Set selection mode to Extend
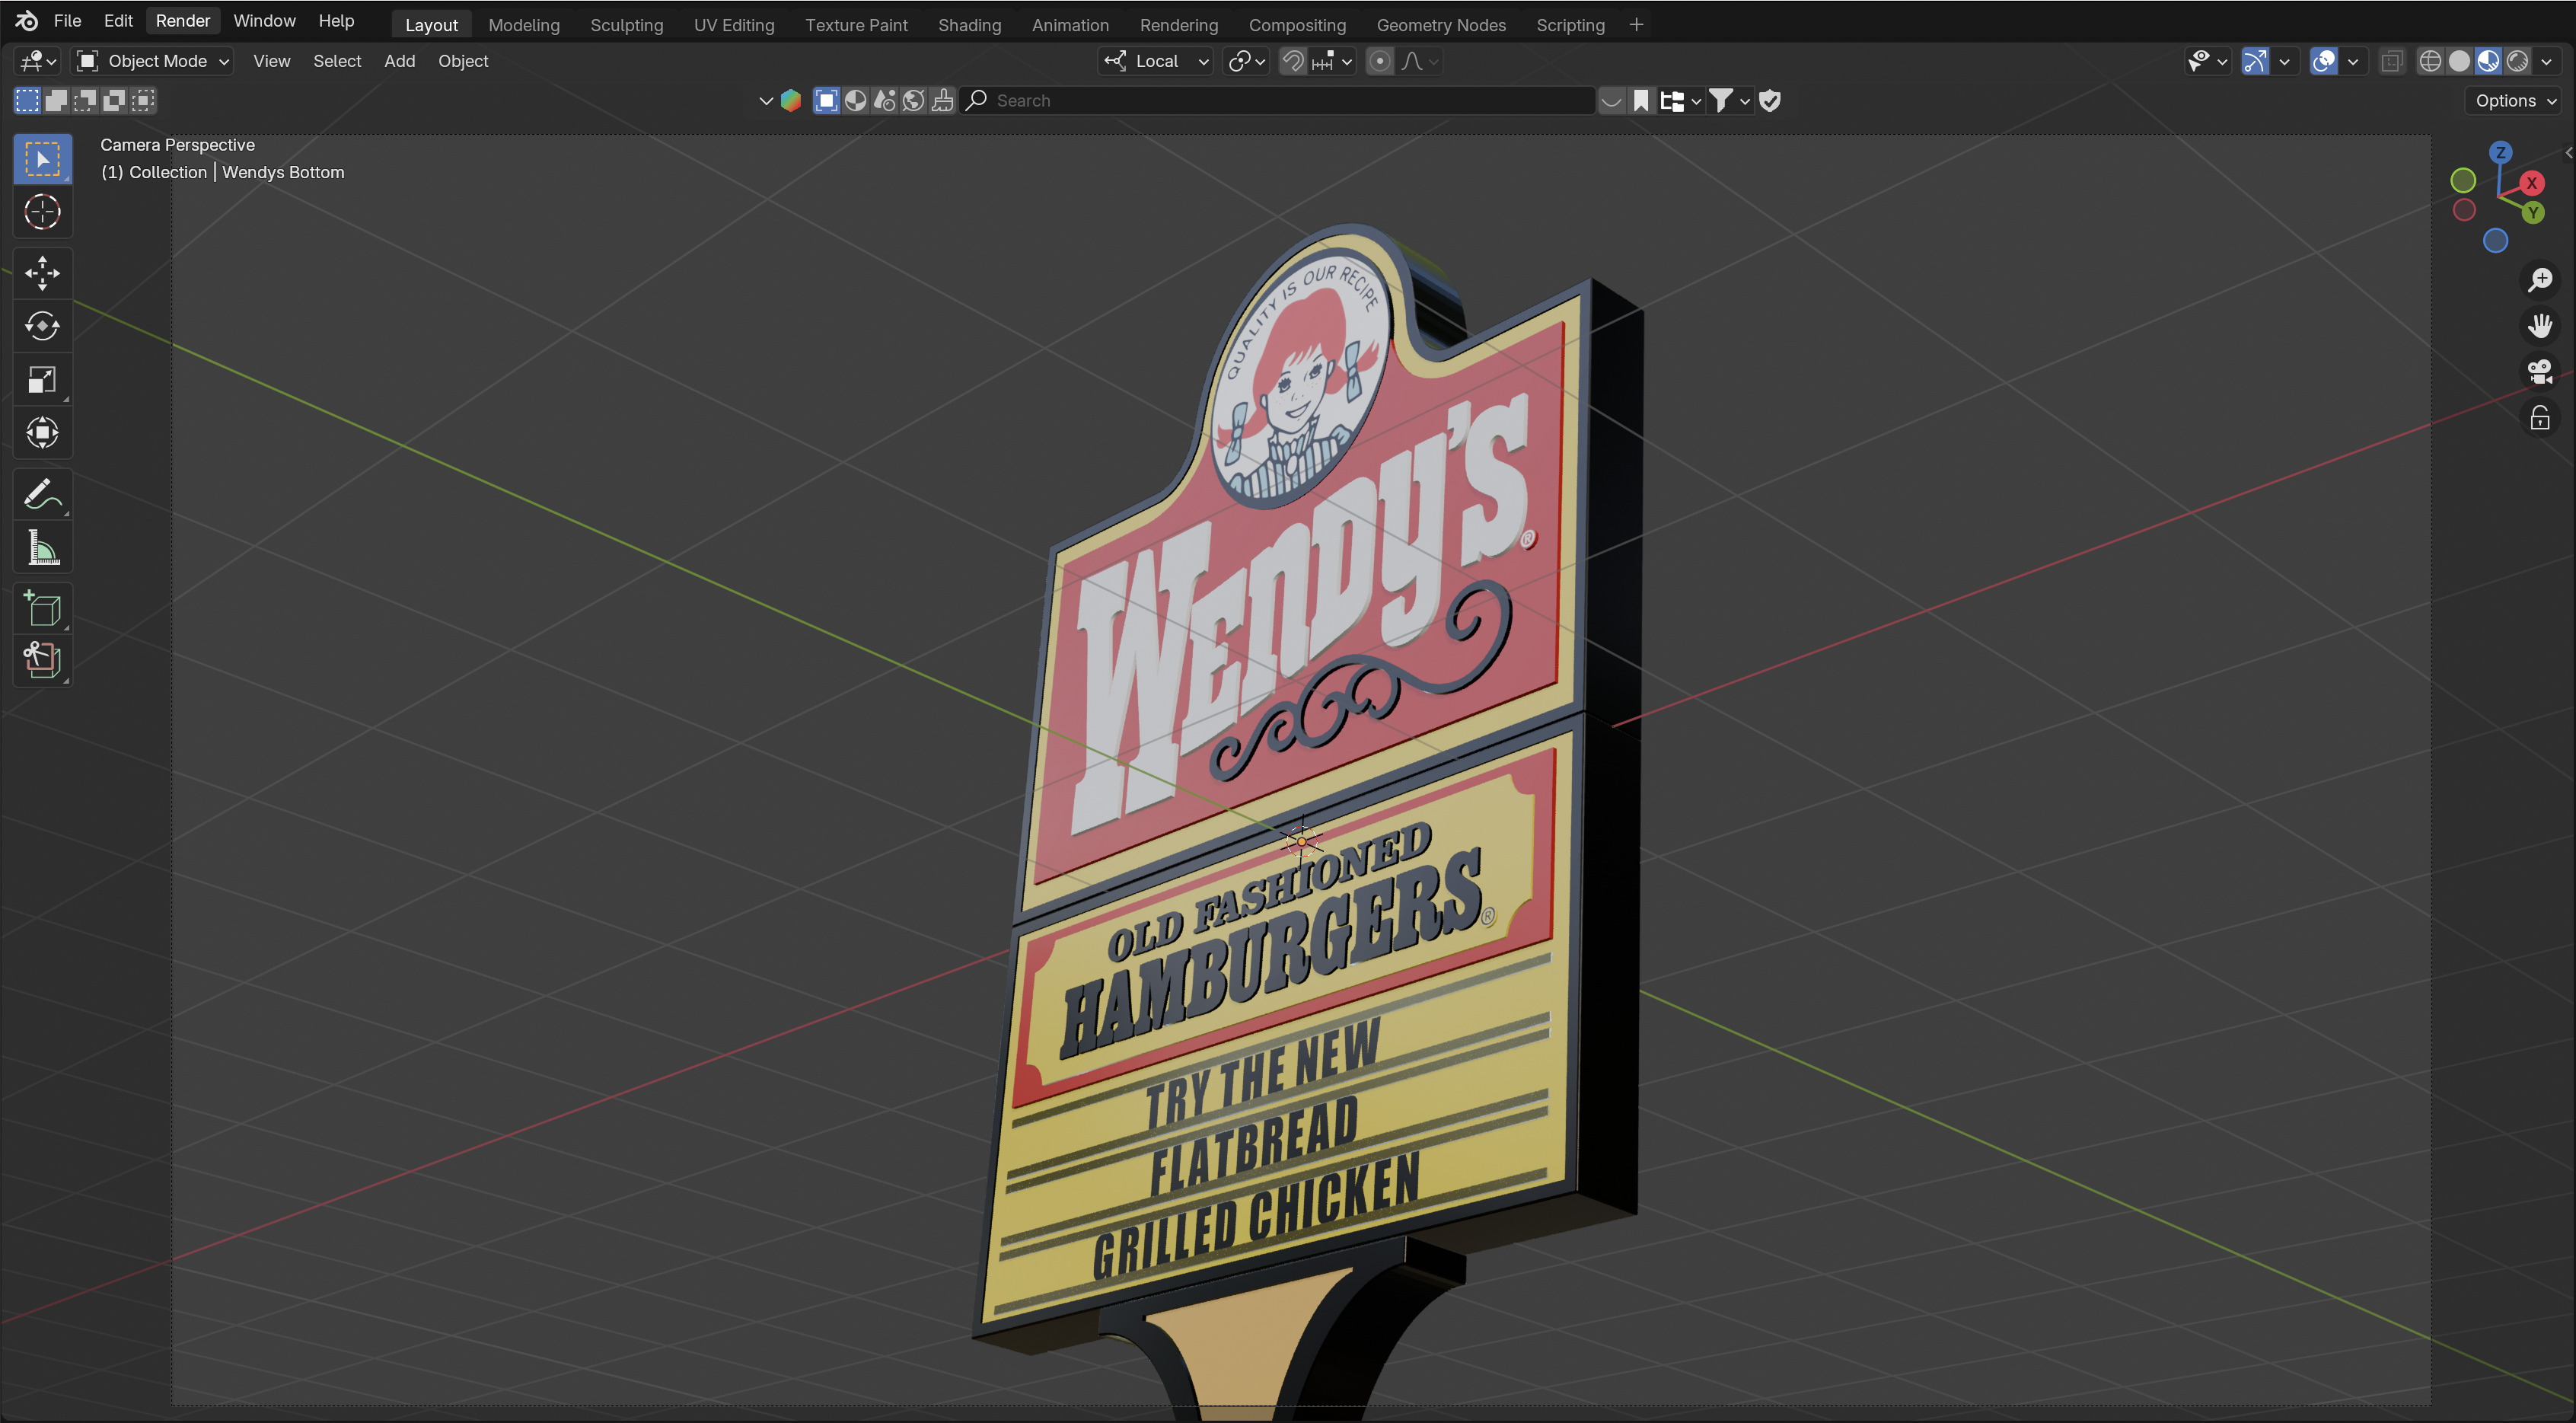 [56, 100]
